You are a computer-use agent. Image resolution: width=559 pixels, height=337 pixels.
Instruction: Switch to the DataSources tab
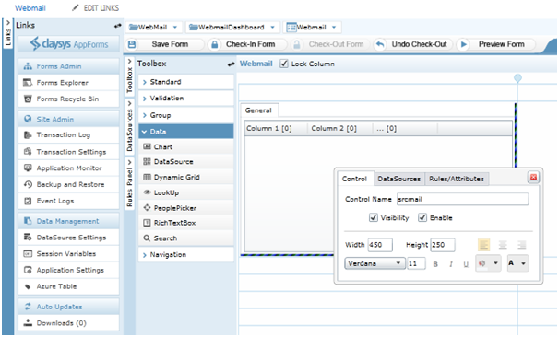click(x=398, y=179)
